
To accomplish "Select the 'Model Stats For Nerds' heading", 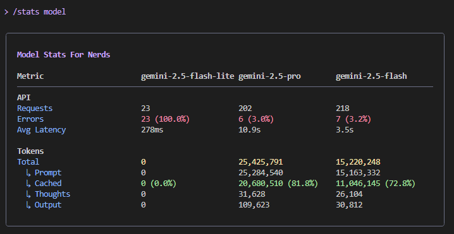I will pos(63,55).
